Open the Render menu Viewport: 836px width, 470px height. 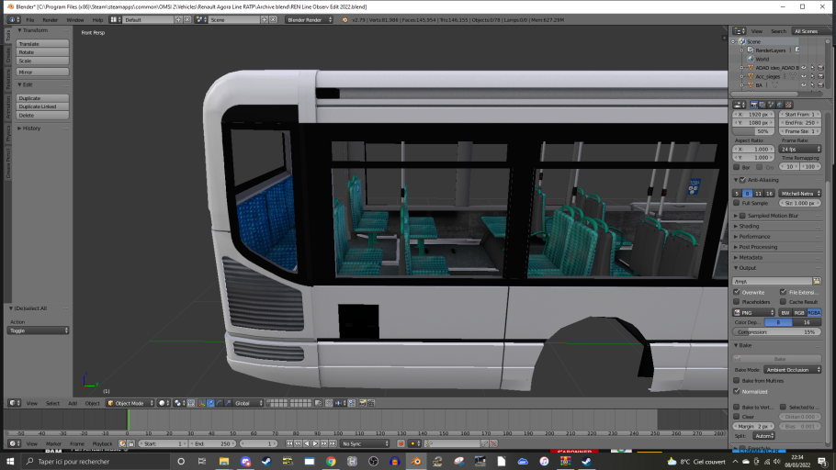[x=51, y=19]
